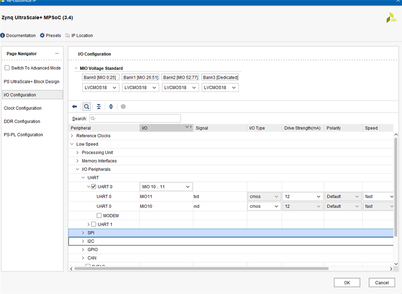The image size is (402, 294).
Task: Check the UART 1 checkbox
Action: 94,224
